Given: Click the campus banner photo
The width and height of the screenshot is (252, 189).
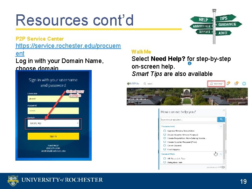Looking at the screenshot, I should pyautogui.click(x=187, y=97).
